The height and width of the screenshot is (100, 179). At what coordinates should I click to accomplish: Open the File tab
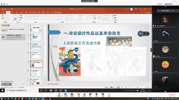[x=3, y=12]
